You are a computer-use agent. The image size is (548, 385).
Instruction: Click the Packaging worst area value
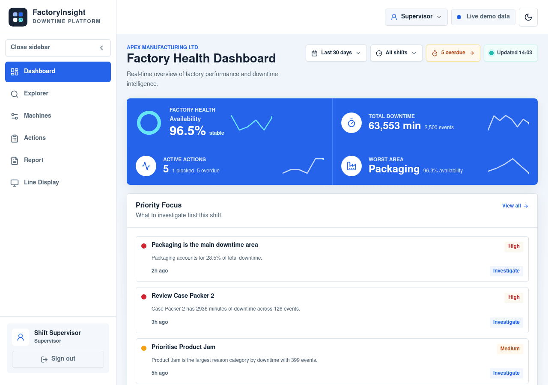click(394, 169)
